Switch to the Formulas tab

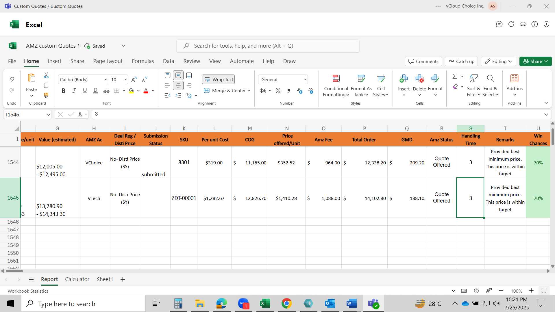click(143, 61)
